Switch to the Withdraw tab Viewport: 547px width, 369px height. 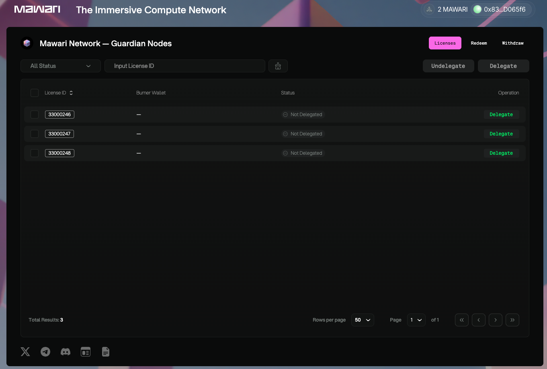point(512,43)
